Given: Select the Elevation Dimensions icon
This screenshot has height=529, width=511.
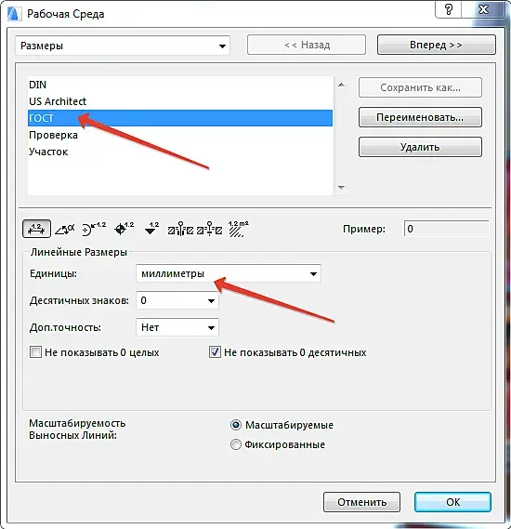Looking at the screenshot, I should click(151, 229).
